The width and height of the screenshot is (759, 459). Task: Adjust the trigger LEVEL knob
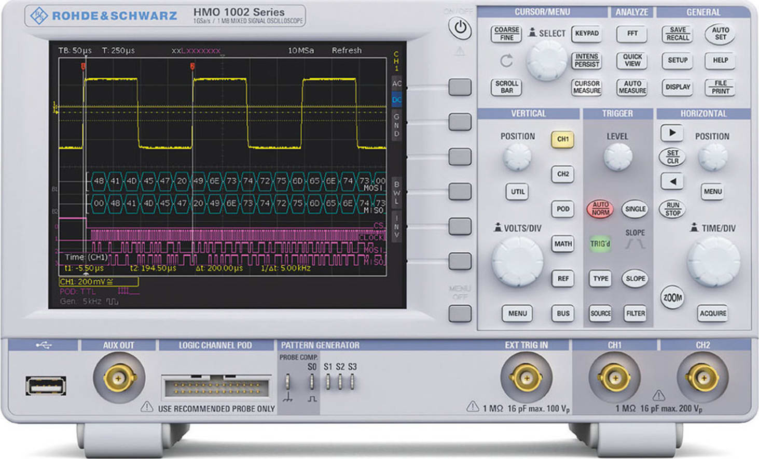[618, 156]
